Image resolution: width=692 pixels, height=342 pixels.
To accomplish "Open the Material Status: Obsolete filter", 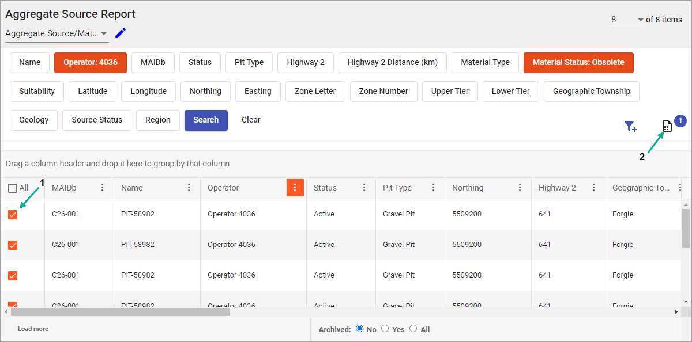I will (578, 63).
